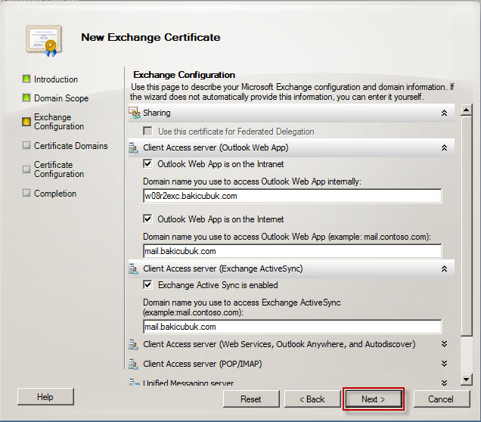The height and width of the screenshot is (422, 481).
Task: Click the vertical scrollbar thumb
Action: tap(467, 225)
